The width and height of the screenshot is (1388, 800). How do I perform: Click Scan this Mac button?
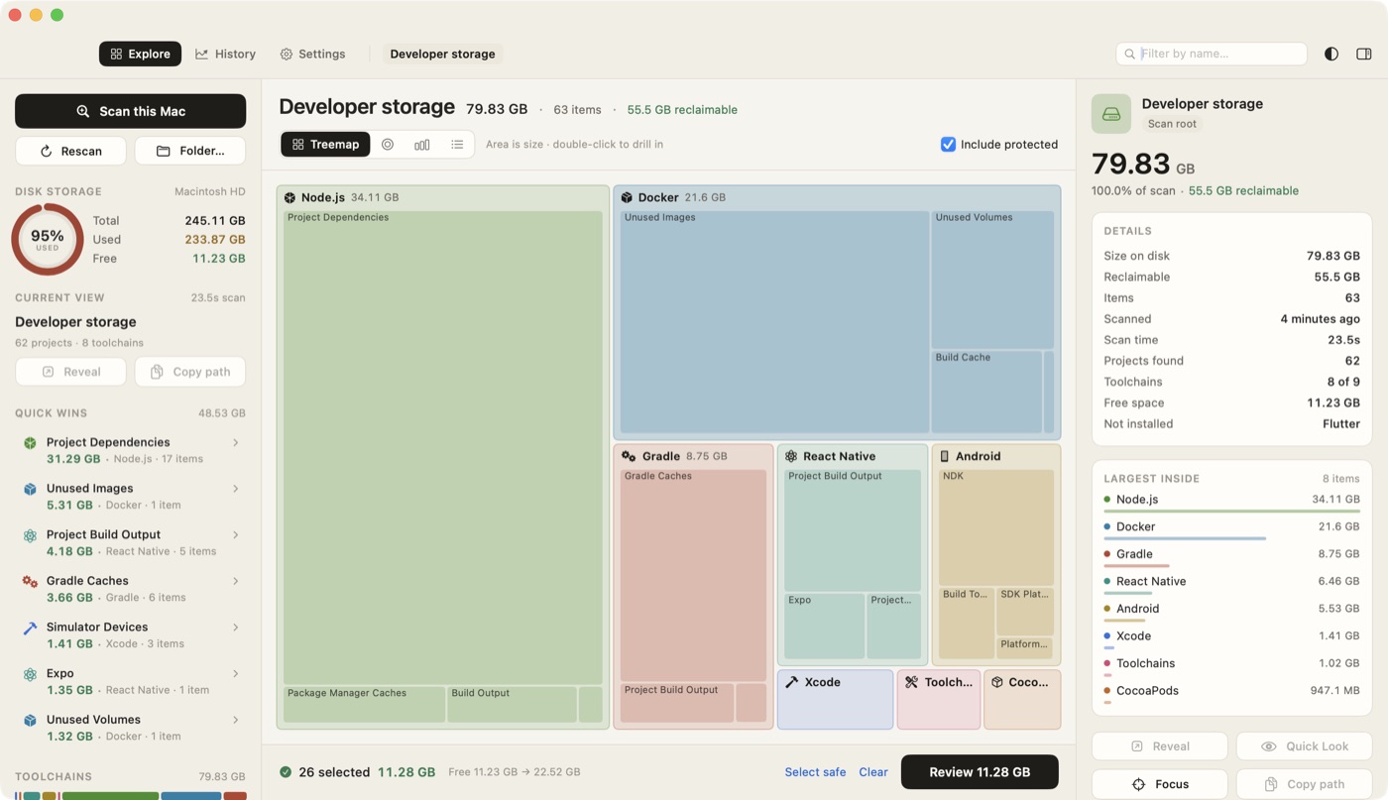click(x=130, y=111)
